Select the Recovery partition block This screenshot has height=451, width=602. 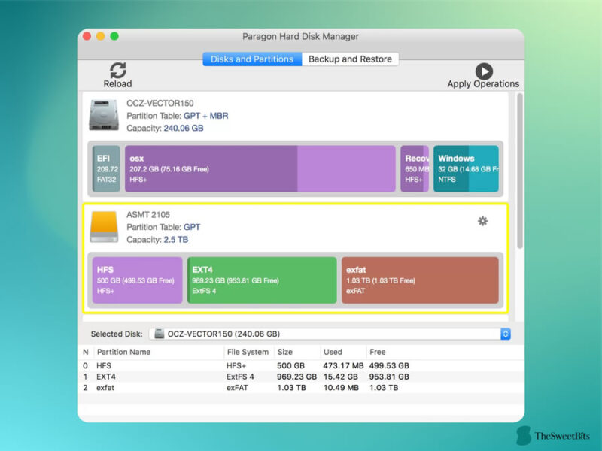pyautogui.click(x=415, y=168)
